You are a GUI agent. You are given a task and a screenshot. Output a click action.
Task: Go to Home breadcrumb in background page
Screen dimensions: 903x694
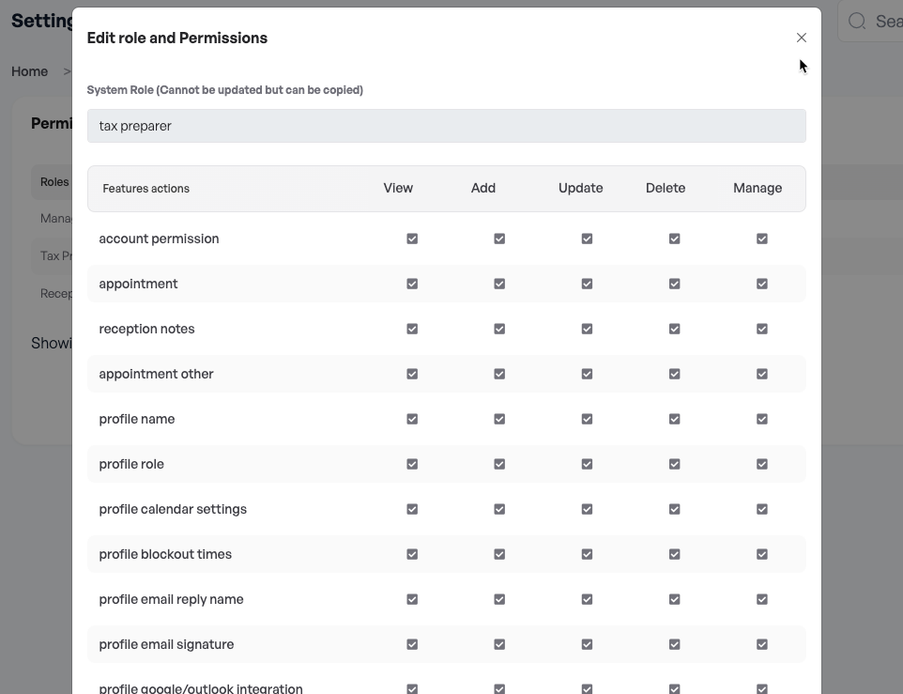[x=29, y=71]
